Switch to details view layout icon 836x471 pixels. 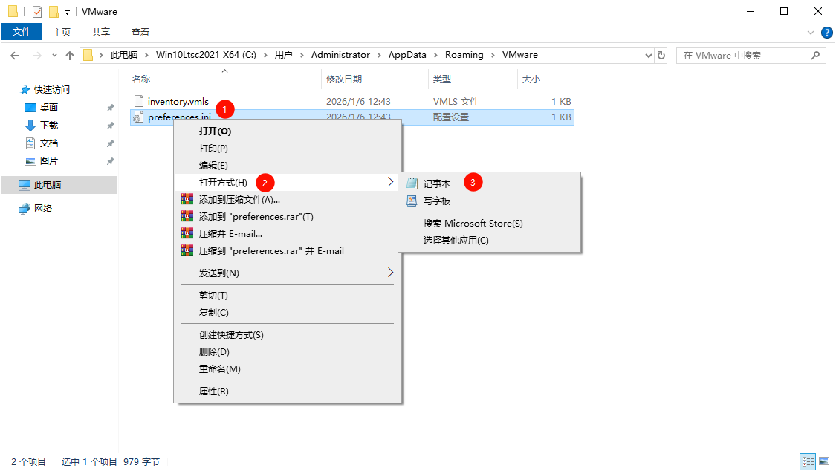809,461
